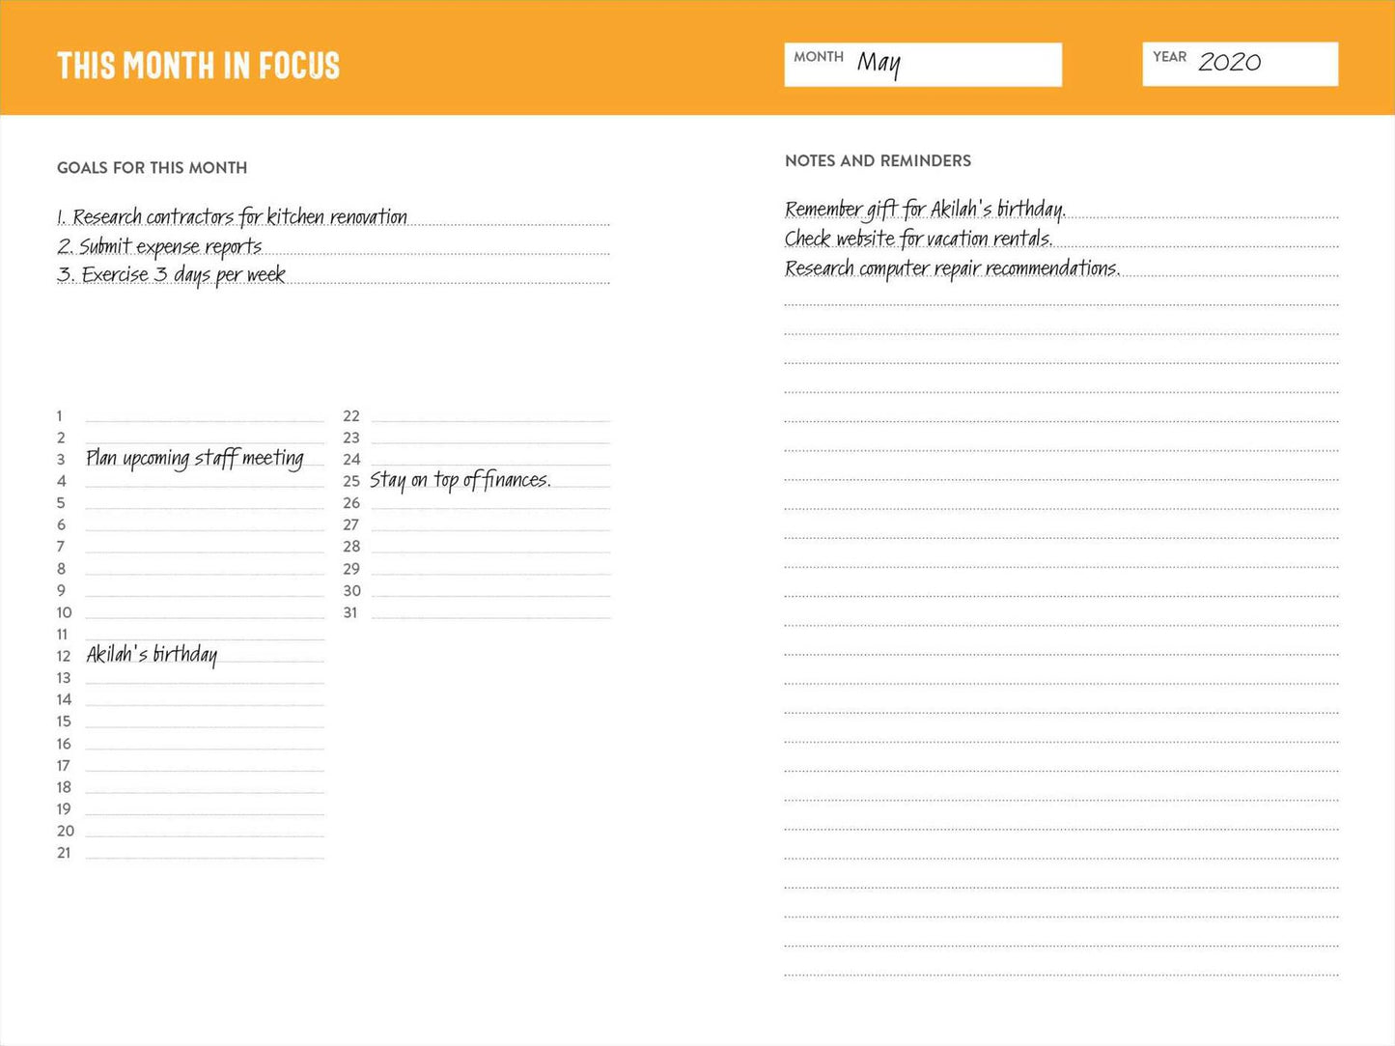
Task: Click note 'Check website for vacation rentals'
Action: click(919, 239)
